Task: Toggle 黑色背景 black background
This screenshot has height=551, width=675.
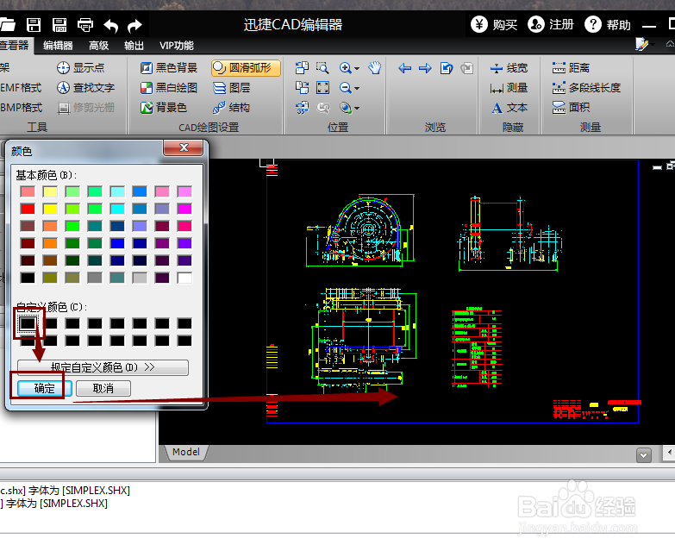Action: (x=169, y=67)
